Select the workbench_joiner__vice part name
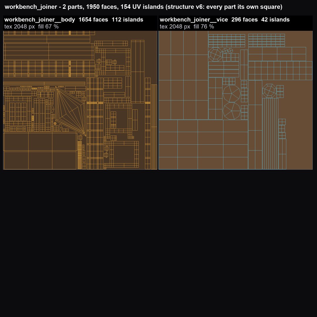Screen dimensions: 317x317 pyautogui.click(x=194, y=20)
